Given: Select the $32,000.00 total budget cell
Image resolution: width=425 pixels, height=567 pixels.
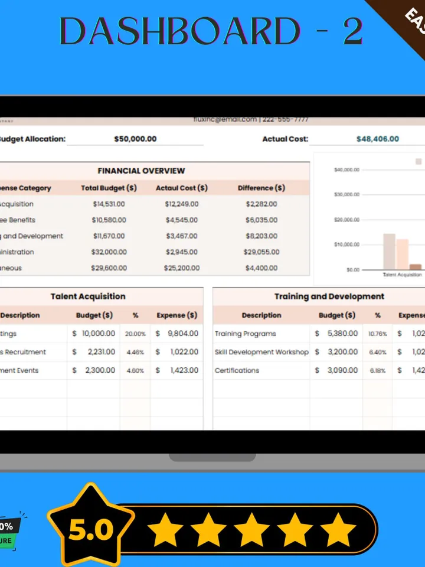Looking at the screenshot, I should [x=109, y=252].
